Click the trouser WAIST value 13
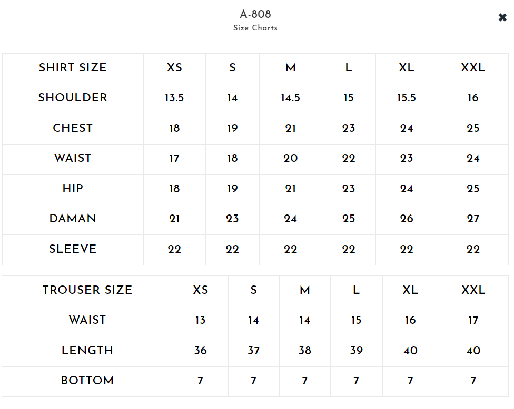This screenshot has height=409, width=514. (200, 320)
